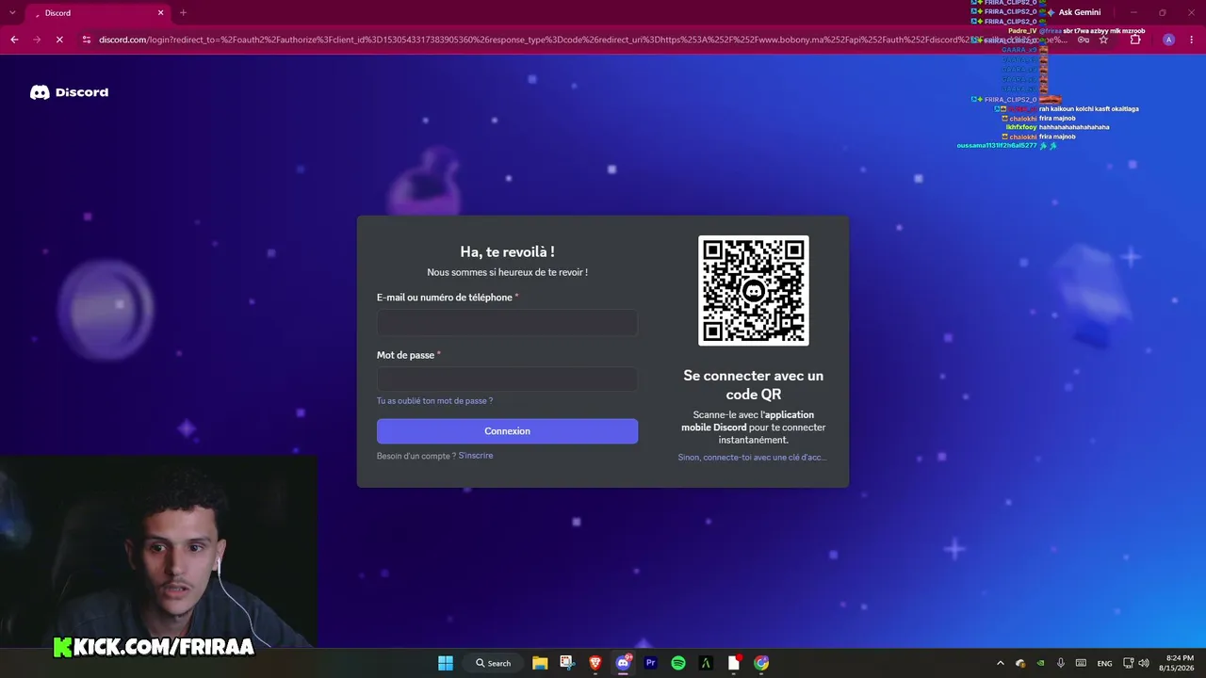Click the Connexion button
The width and height of the screenshot is (1206, 678).
(507, 431)
